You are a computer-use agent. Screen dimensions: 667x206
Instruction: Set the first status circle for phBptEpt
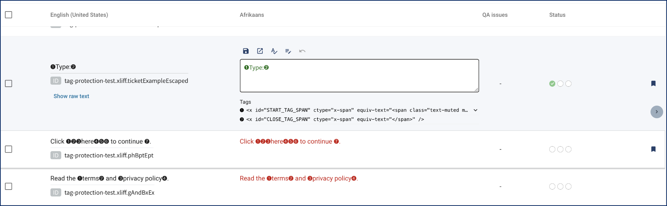(552, 149)
